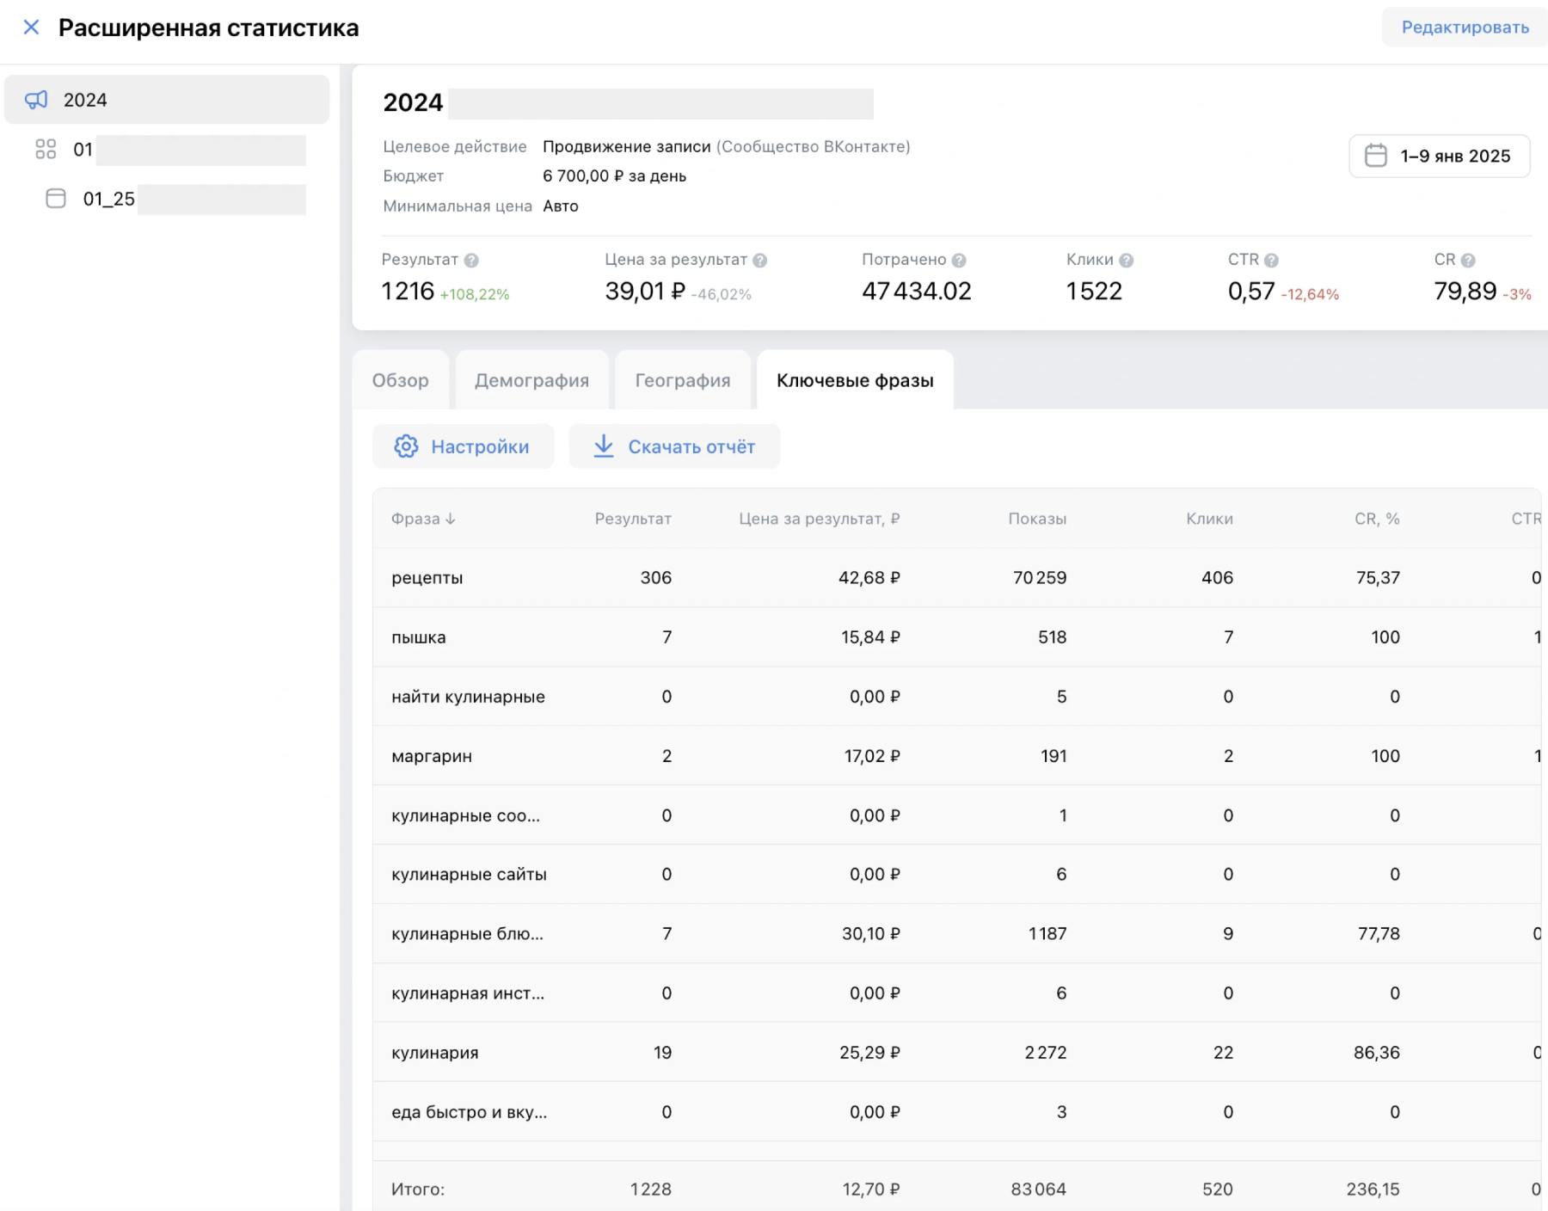Screen dimensions: 1548x1211
Task: Click the help icon next to CTR
Action: click(1271, 260)
